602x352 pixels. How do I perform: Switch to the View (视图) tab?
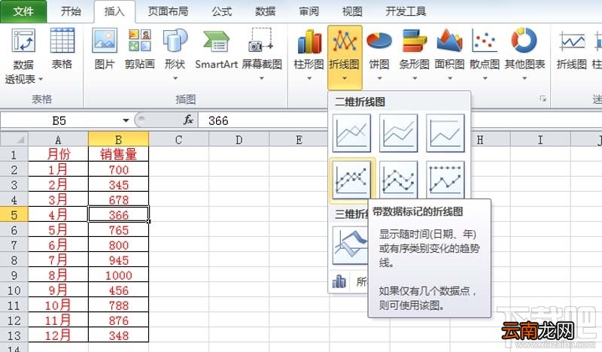(x=352, y=11)
